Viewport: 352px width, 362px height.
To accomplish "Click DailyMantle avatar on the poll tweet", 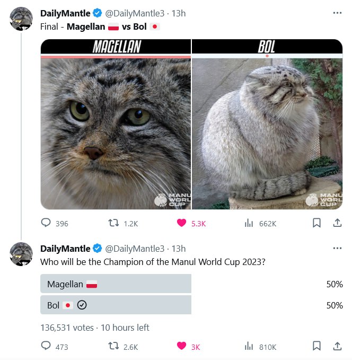I will [21, 254].
